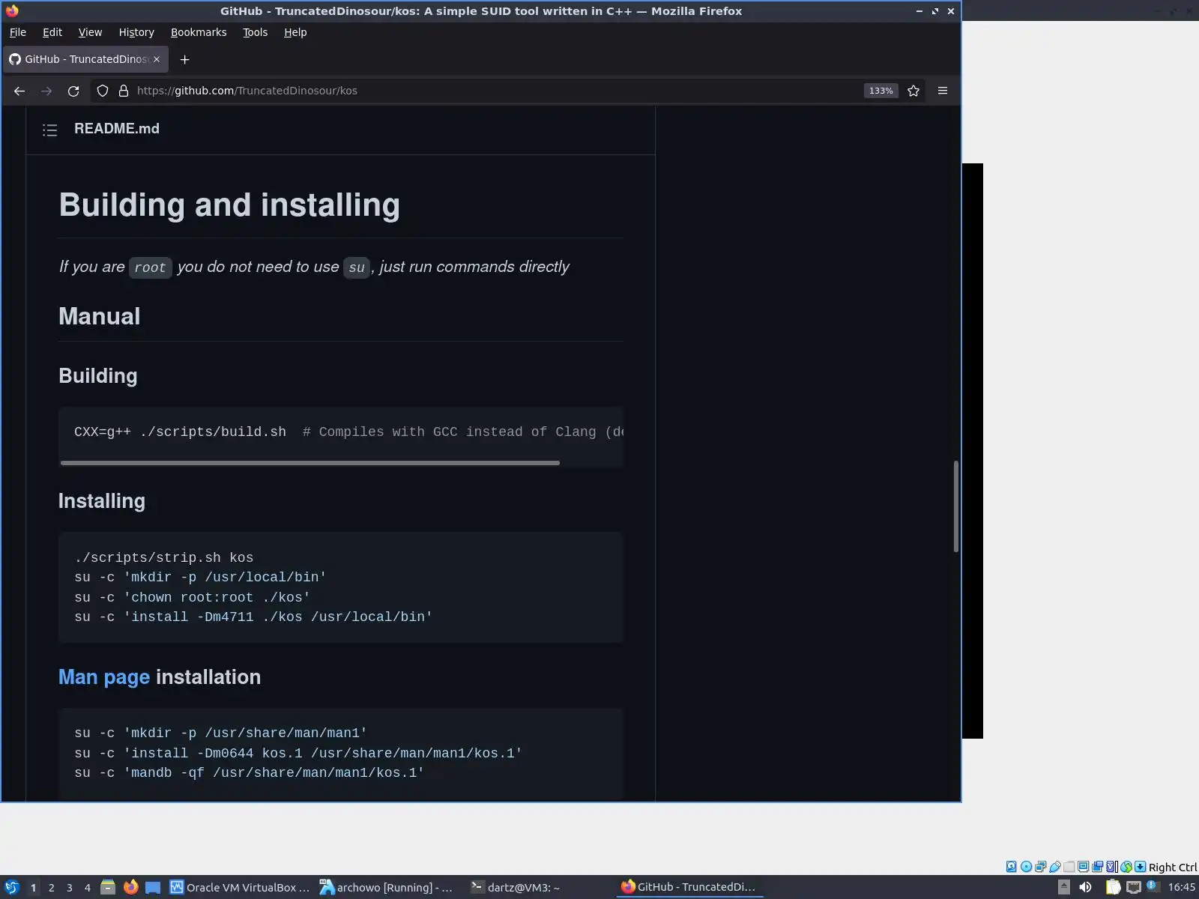Open the Firefox hamburger application menu

coord(943,91)
